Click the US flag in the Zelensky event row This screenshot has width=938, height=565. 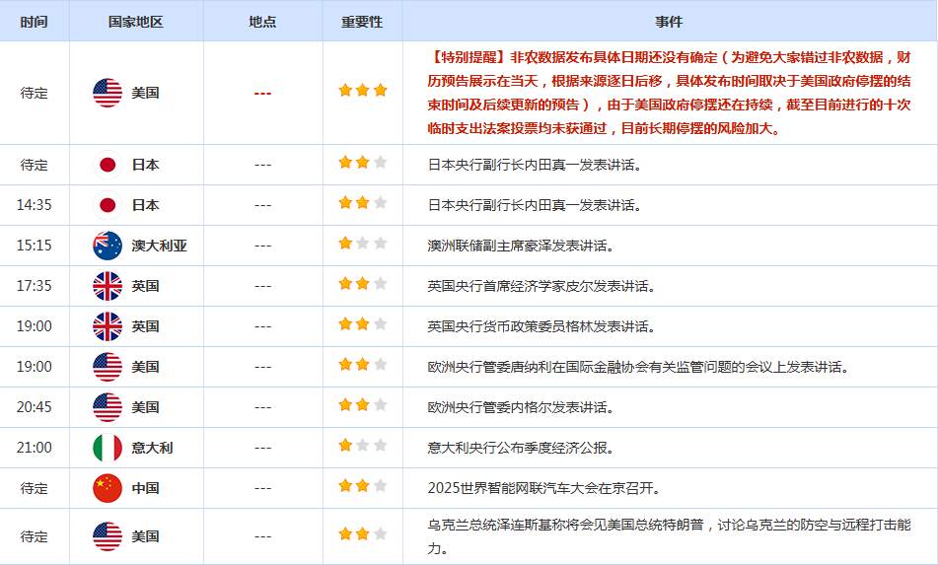click(x=108, y=536)
